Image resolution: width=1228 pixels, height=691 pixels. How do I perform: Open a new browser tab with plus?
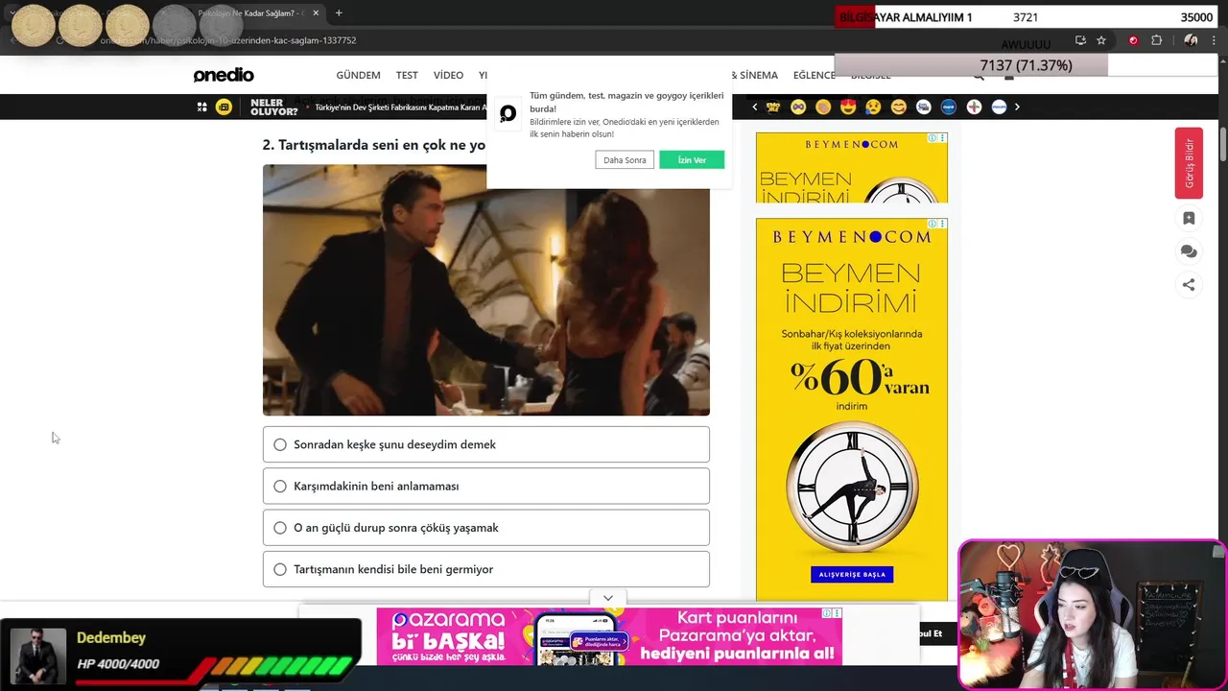click(x=339, y=13)
